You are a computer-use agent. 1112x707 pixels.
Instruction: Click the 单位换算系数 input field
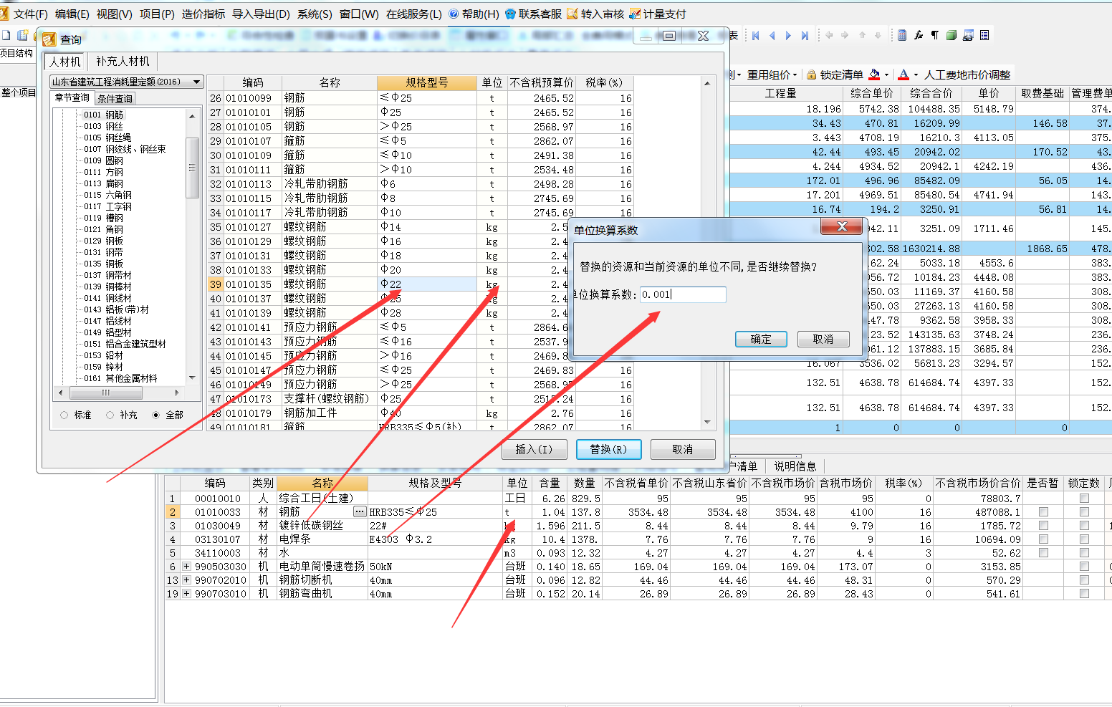[683, 294]
